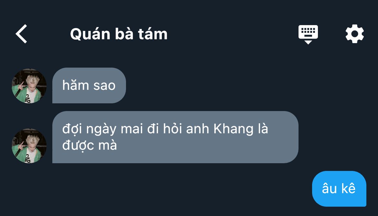
Task: Click the word "Khang" in the message
Action: [233, 129]
